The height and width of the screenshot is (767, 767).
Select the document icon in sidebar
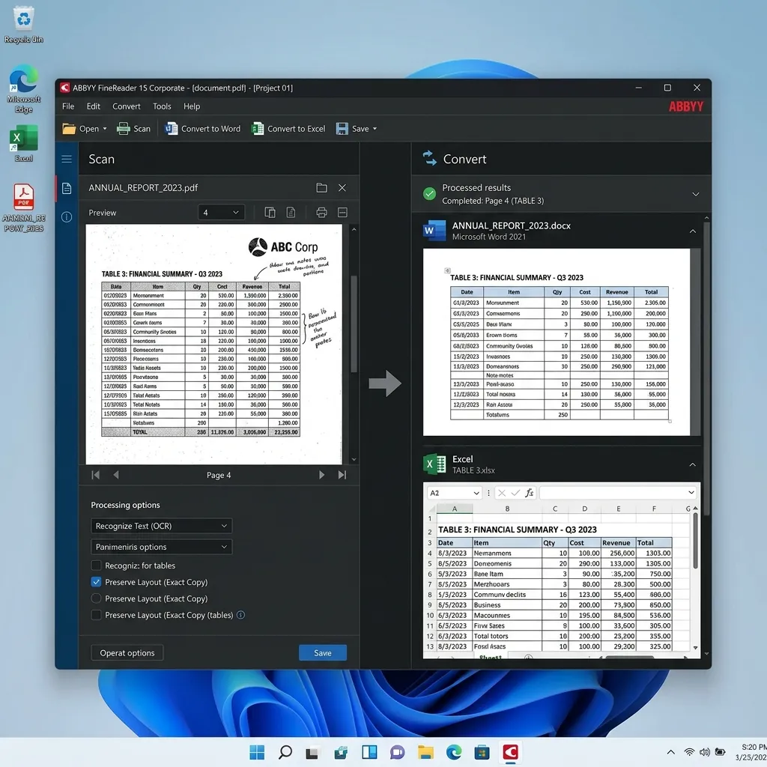(x=67, y=188)
